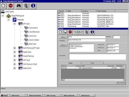
Task: Switch to ZMS Alarms in taskbar
Action: point(17,95)
